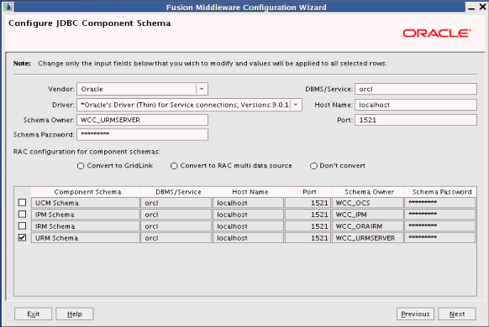Go back with the Previous button
Image resolution: width=489 pixels, height=327 pixels.
pos(415,314)
